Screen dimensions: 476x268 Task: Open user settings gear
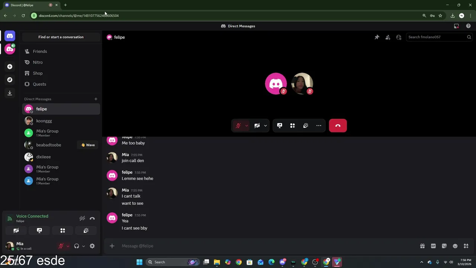click(92, 246)
